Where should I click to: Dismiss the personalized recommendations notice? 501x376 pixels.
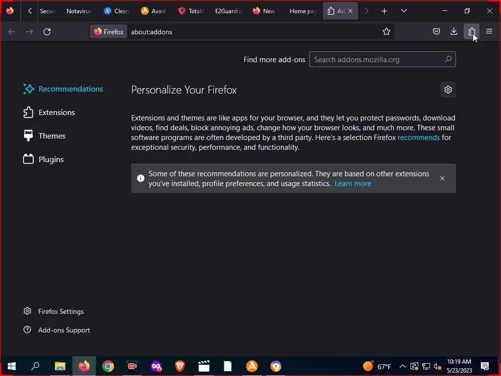(x=442, y=178)
